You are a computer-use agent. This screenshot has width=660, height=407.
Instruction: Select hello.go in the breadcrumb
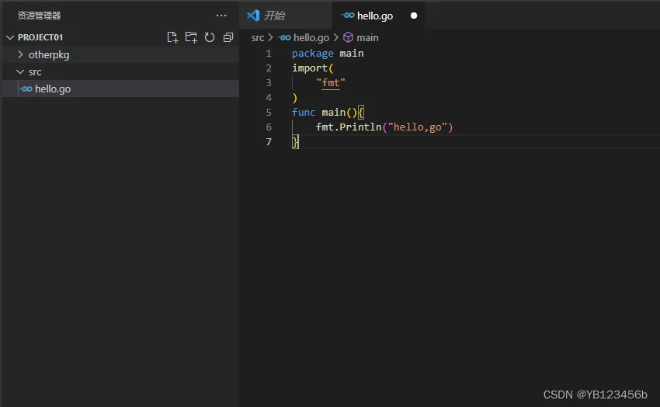[x=311, y=37]
